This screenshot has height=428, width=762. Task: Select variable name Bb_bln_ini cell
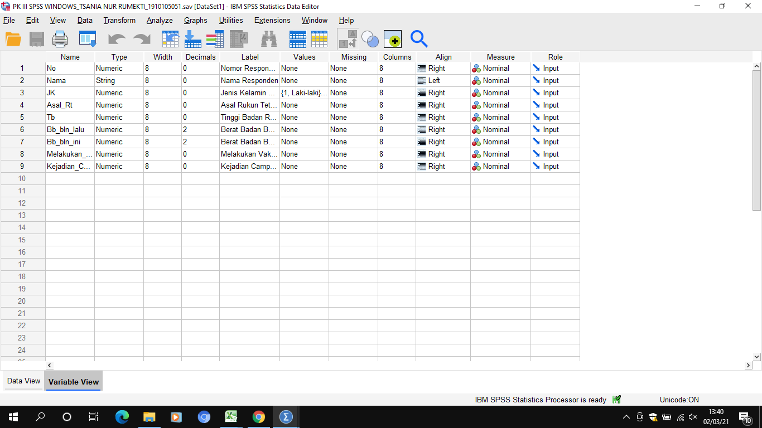(x=70, y=142)
